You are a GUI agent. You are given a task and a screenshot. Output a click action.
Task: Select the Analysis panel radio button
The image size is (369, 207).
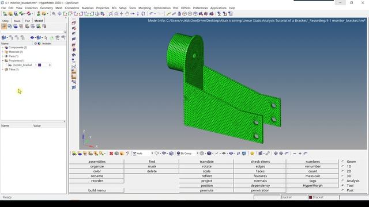[342, 181]
